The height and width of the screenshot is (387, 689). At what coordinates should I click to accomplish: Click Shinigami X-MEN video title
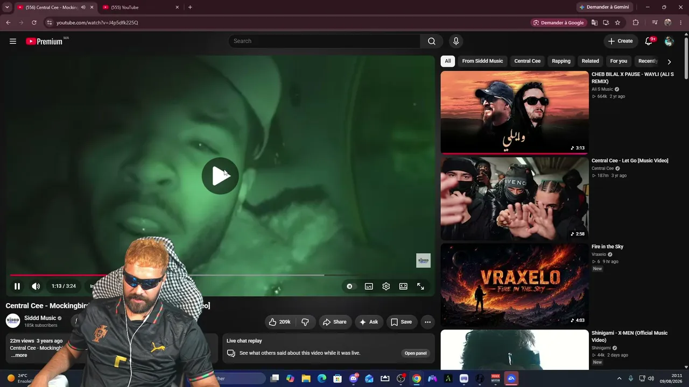point(629,336)
